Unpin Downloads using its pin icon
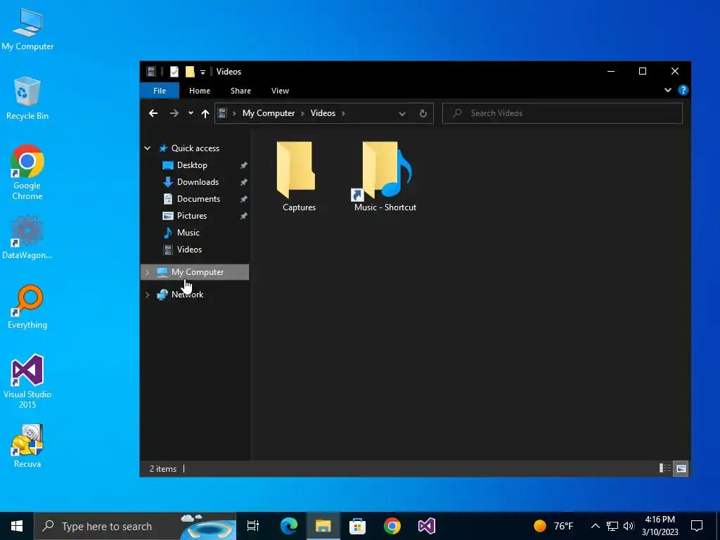The image size is (720, 540). tap(243, 182)
